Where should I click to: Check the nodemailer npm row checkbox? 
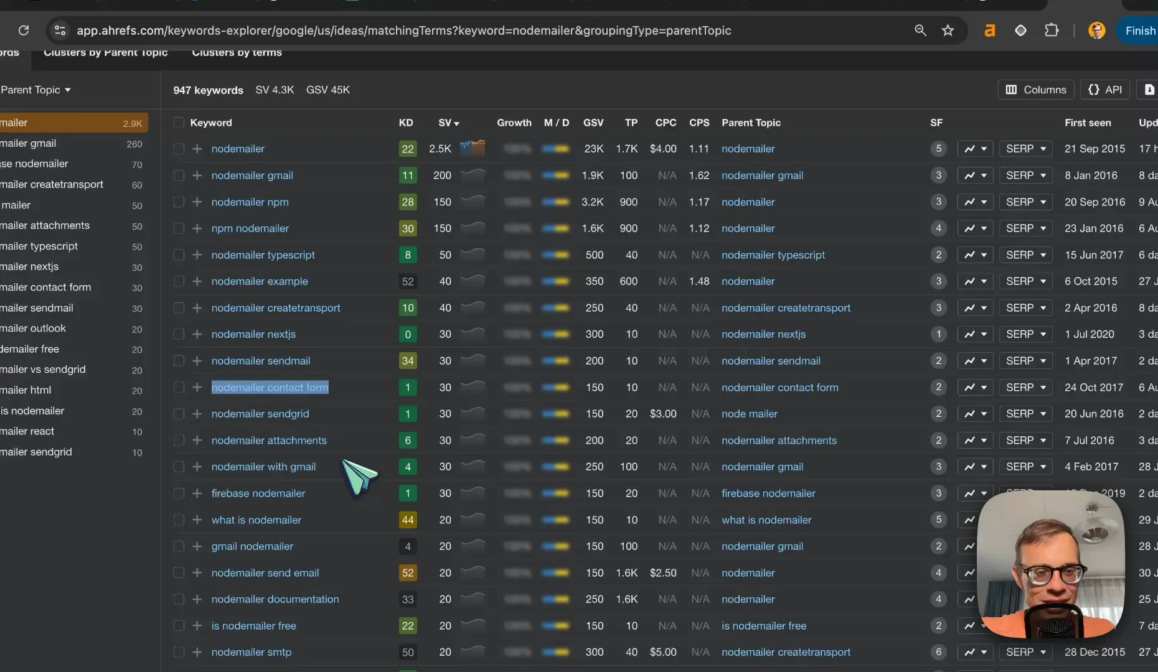pos(179,202)
